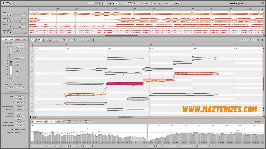This screenshot has width=266, height=149.
Task: Open sound editor settings gear at right
Action: pyautogui.click(x=263, y=121)
